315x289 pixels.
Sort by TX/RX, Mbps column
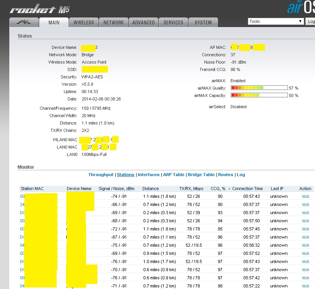[191, 189]
